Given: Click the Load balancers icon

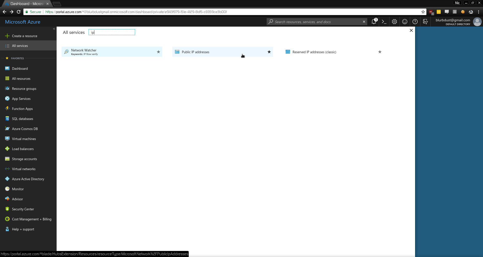Looking at the screenshot, I should pyautogui.click(x=7, y=149).
